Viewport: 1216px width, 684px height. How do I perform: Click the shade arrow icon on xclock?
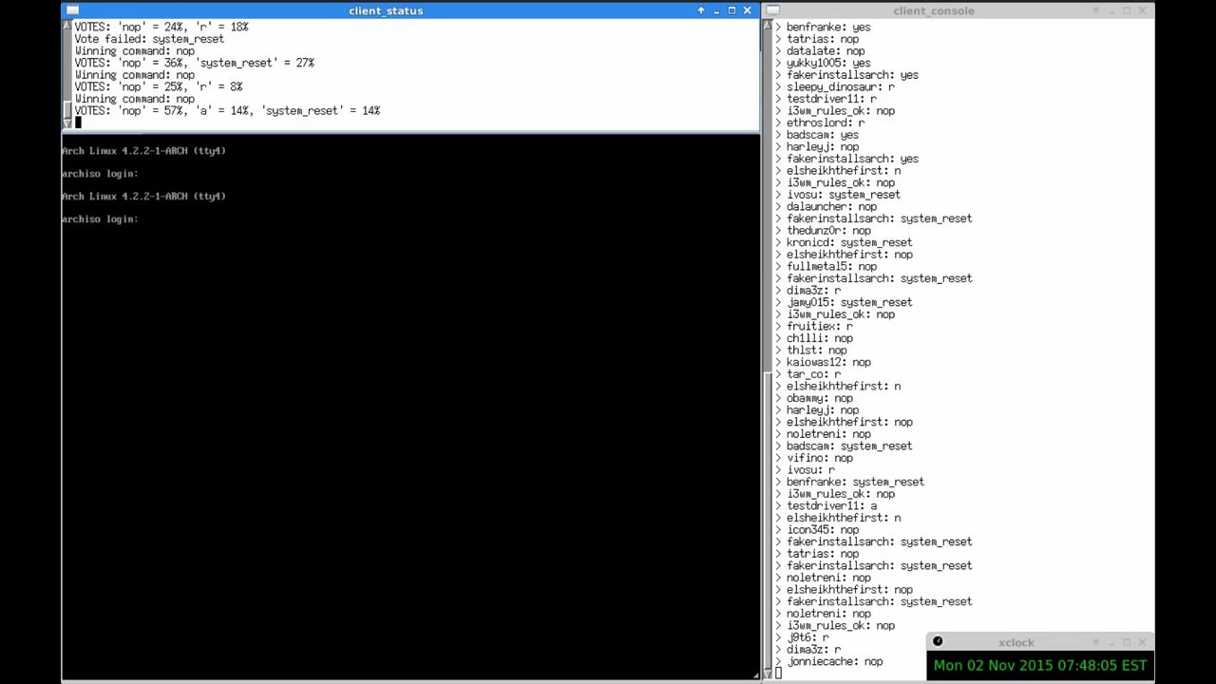click(1096, 642)
